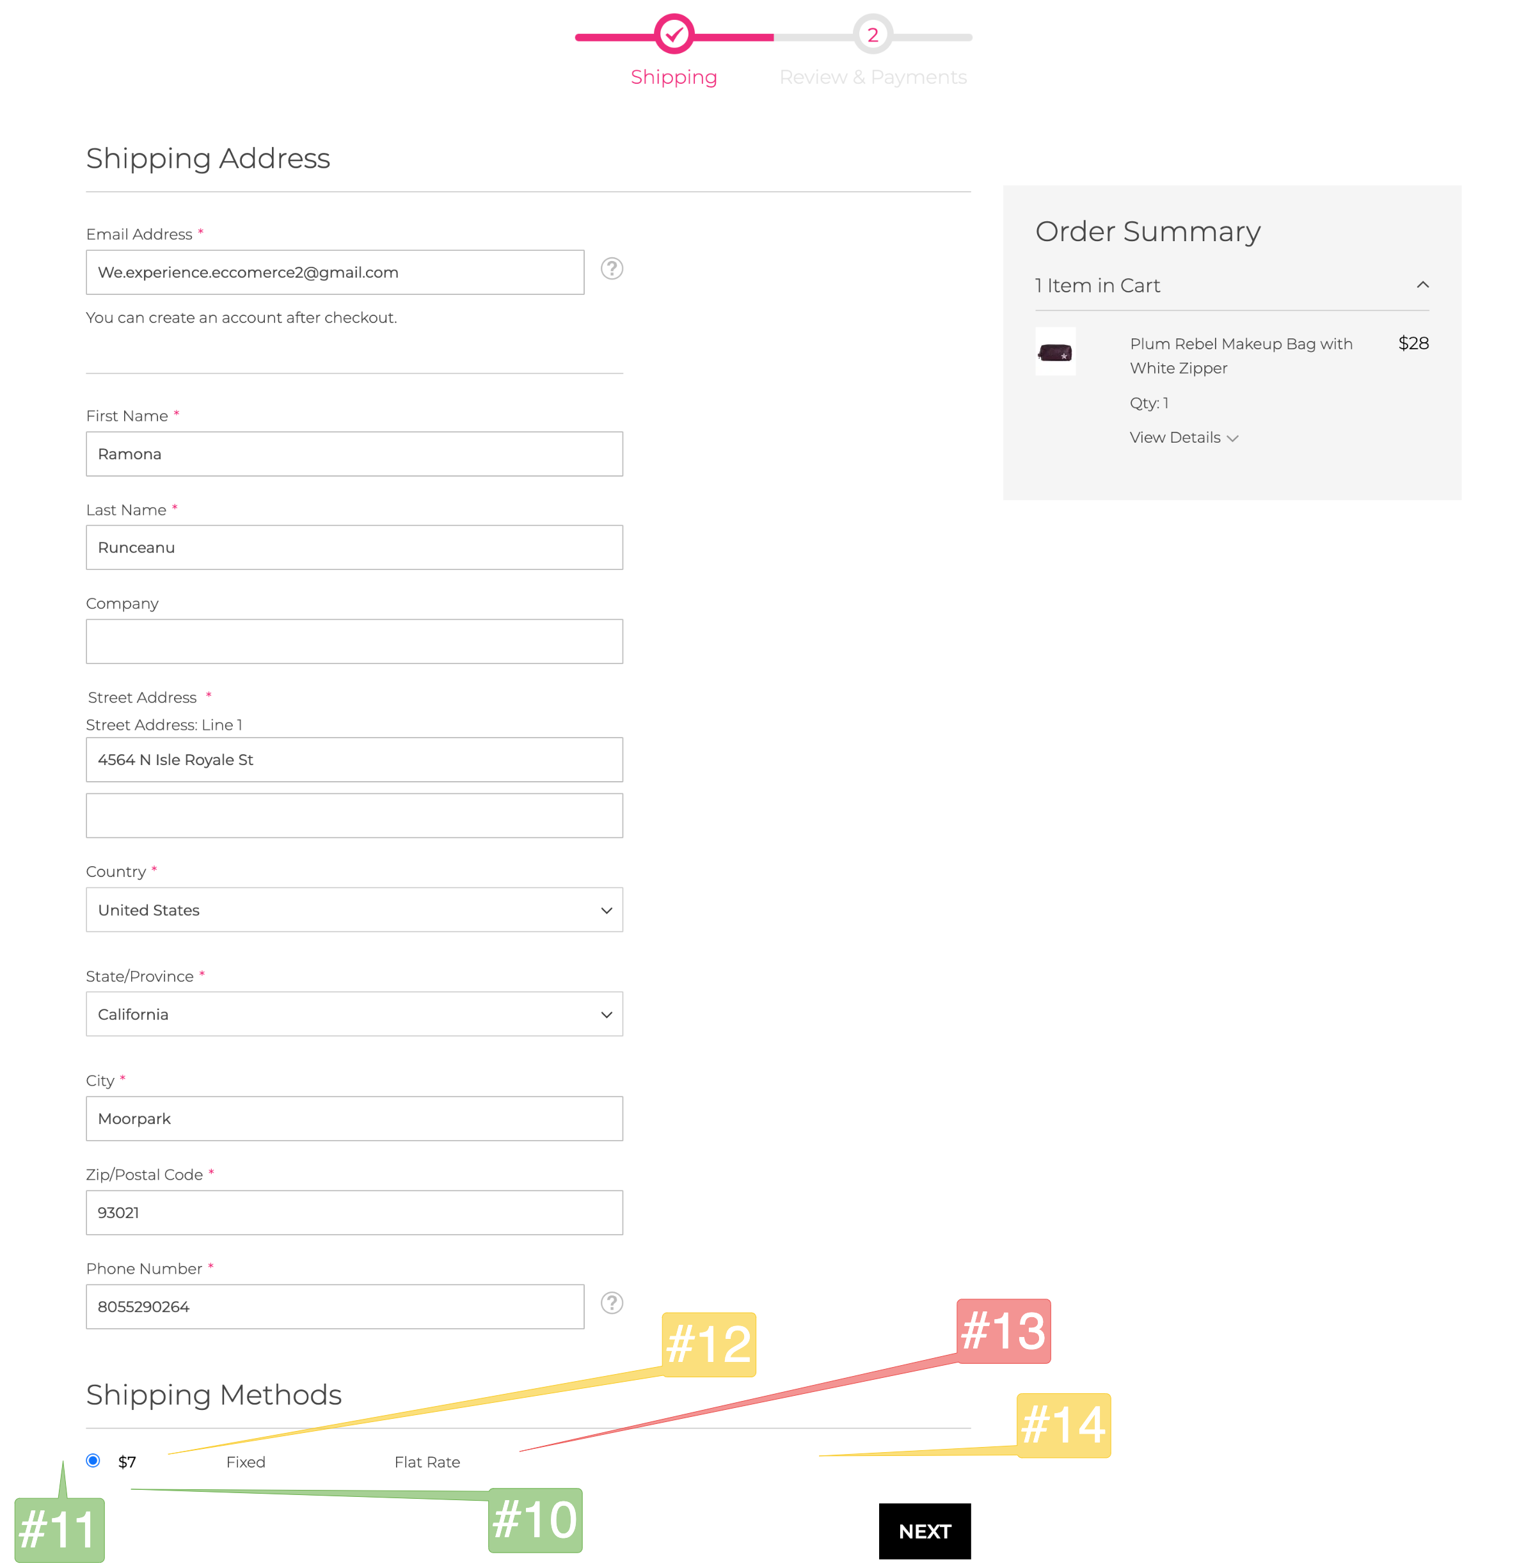This screenshot has width=1533, height=1566.
Task: Click the step 2 Review & Payments circle
Action: (x=873, y=35)
